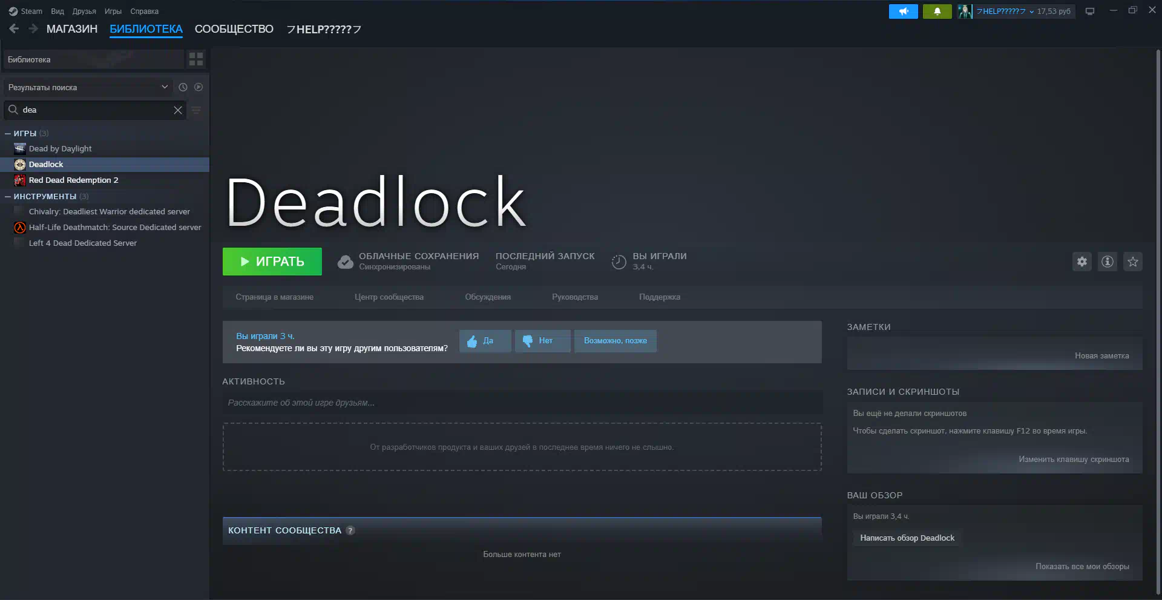Open the Игры menu
This screenshot has height=600, width=1162.
[113, 12]
